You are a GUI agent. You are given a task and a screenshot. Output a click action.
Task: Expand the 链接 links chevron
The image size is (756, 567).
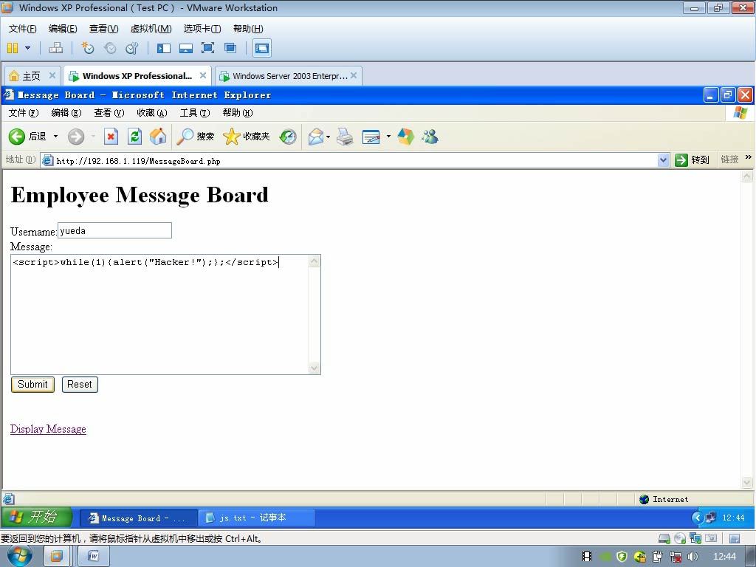click(x=748, y=157)
